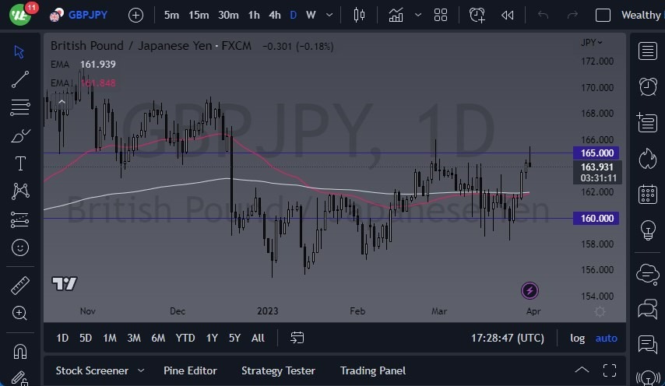Toggle magnet mode for drawings
This screenshot has height=386, width=665.
(20, 351)
